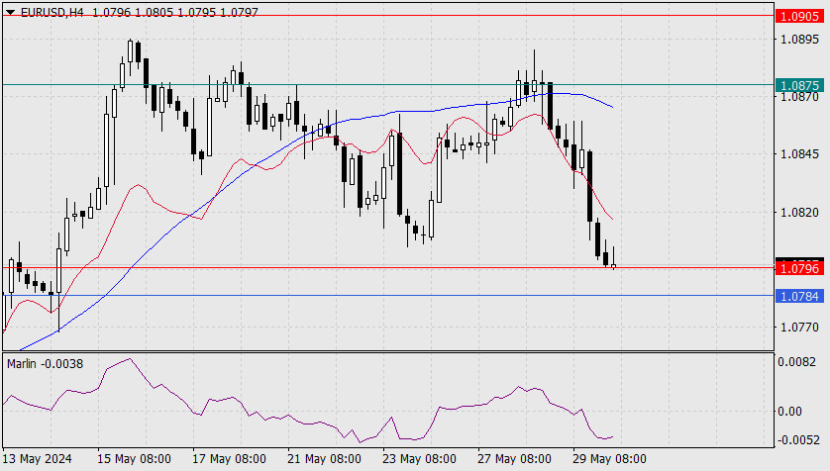Click the 1.0770 price scale value
830x471 pixels.
800,328
